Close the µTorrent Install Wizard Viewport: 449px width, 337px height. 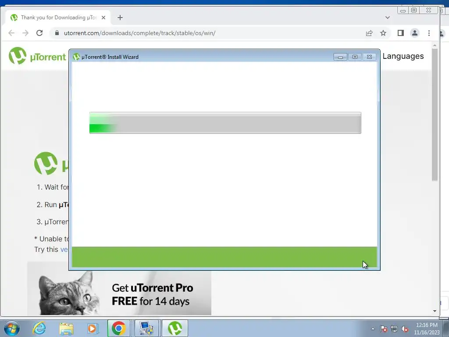(x=369, y=57)
